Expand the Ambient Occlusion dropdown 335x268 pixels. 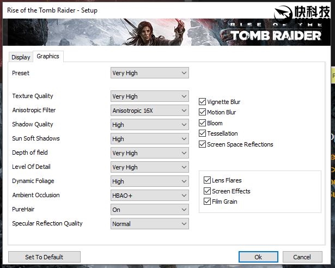pos(150,196)
